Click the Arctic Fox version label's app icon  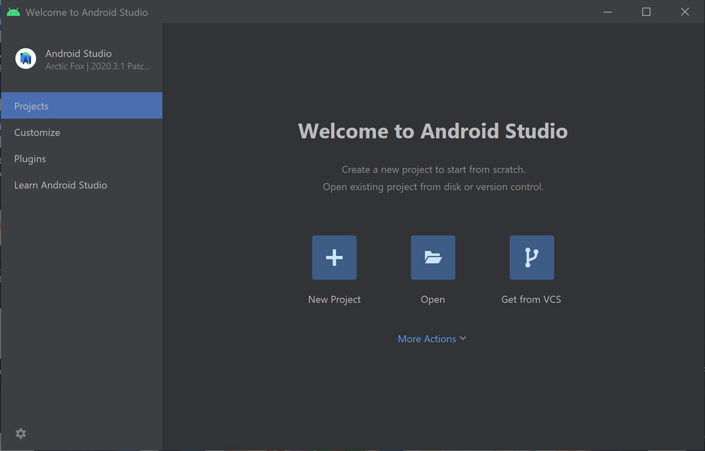click(x=25, y=59)
